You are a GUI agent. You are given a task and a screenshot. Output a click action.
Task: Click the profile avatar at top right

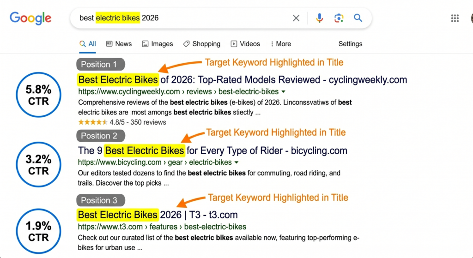(x=471, y=18)
